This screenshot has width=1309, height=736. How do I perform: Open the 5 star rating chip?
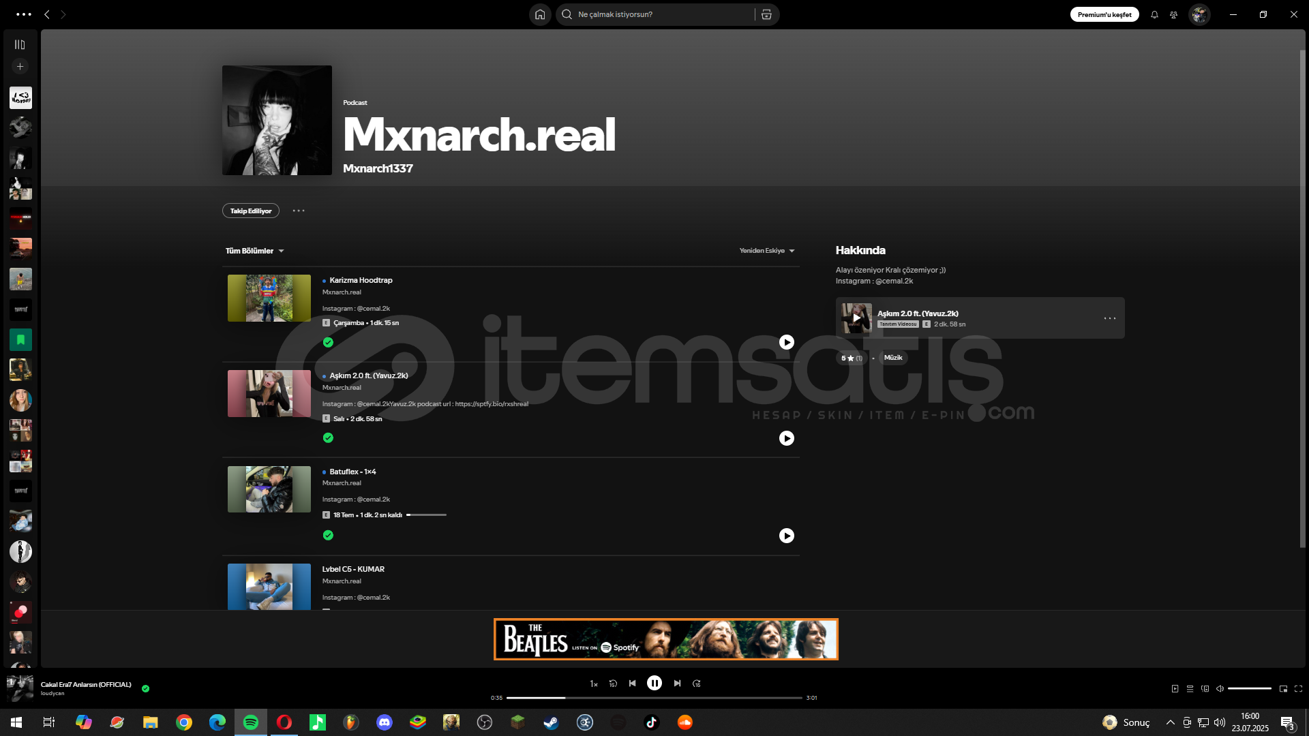coord(852,358)
